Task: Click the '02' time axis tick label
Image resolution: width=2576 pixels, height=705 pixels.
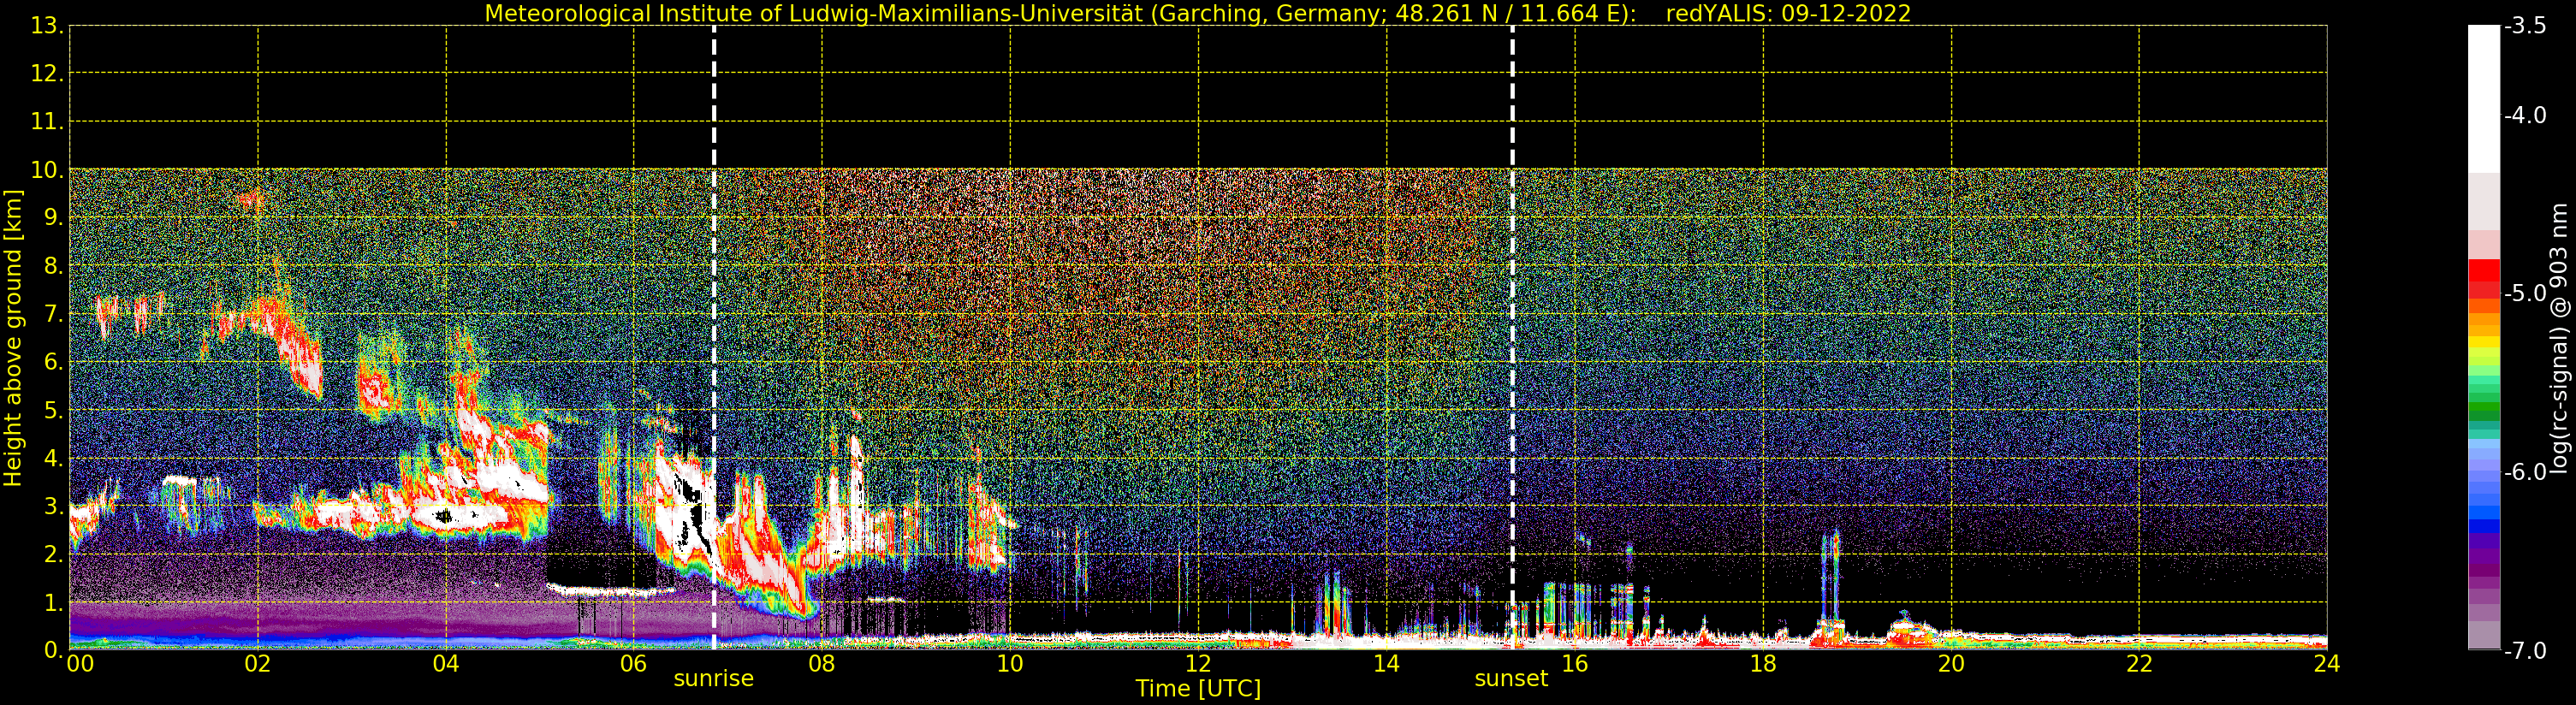Action: [x=258, y=664]
